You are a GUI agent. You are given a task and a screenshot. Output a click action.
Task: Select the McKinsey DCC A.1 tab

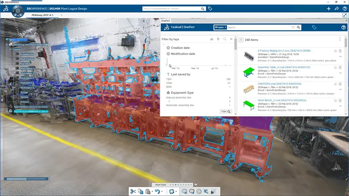43,15
